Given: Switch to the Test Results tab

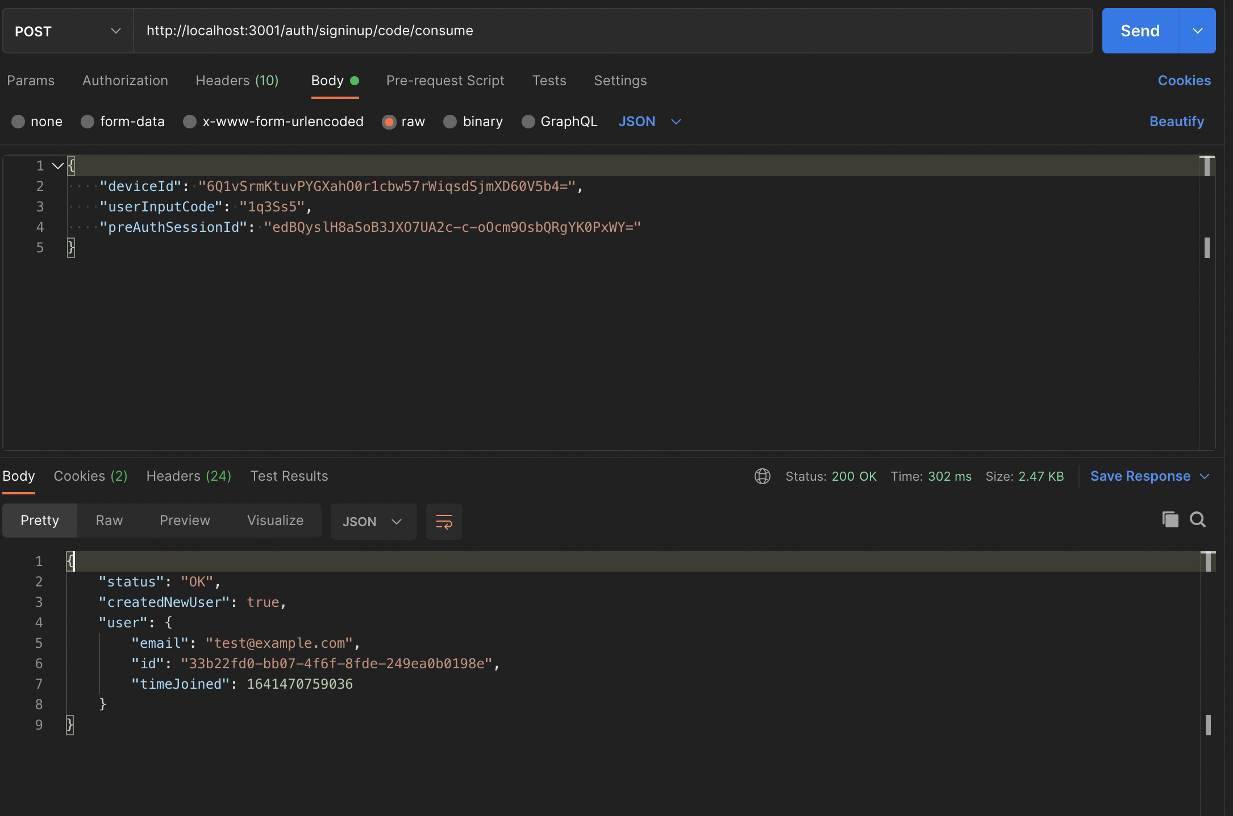Looking at the screenshot, I should [x=289, y=476].
